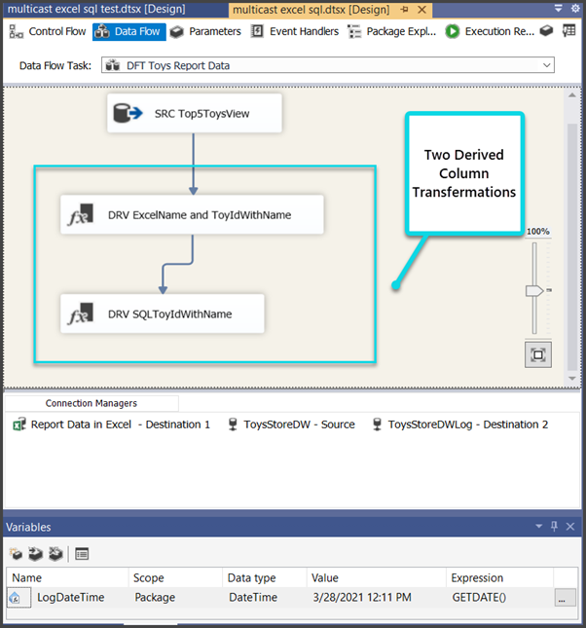The image size is (586, 628).
Task: Click the Expression column header
Action: coord(500,577)
